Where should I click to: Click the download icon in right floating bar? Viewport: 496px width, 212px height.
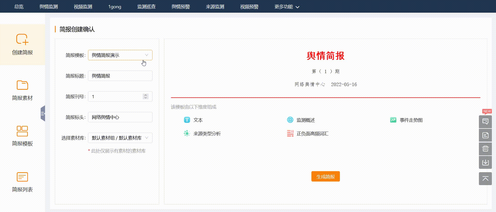(x=485, y=162)
